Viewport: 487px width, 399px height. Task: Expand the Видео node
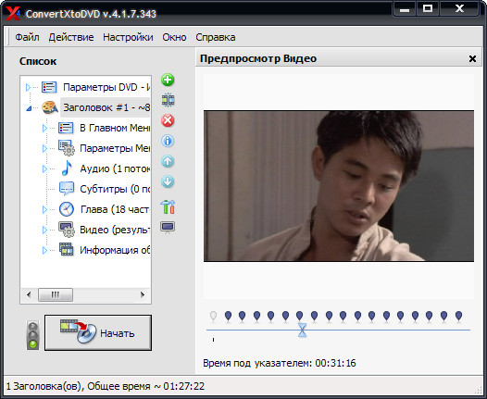44,231
